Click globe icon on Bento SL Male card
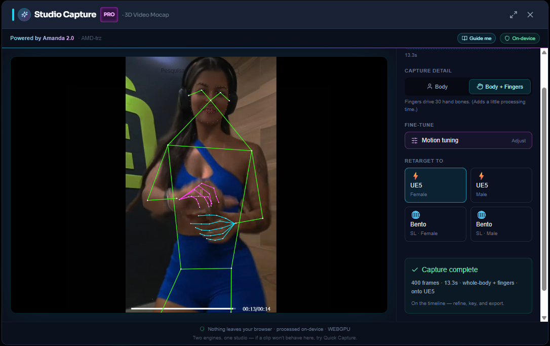This screenshot has height=346, width=550. click(482, 215)
